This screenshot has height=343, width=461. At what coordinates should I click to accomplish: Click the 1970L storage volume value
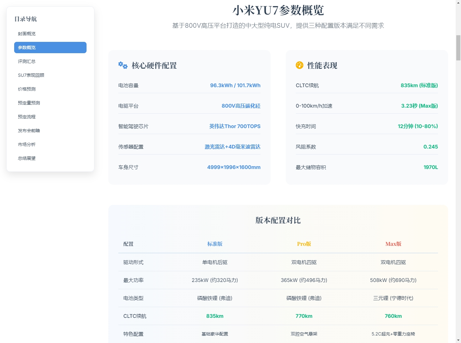coord(431,167)
